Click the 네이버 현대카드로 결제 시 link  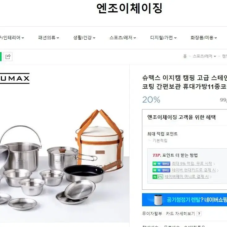[x=194, y=170]
